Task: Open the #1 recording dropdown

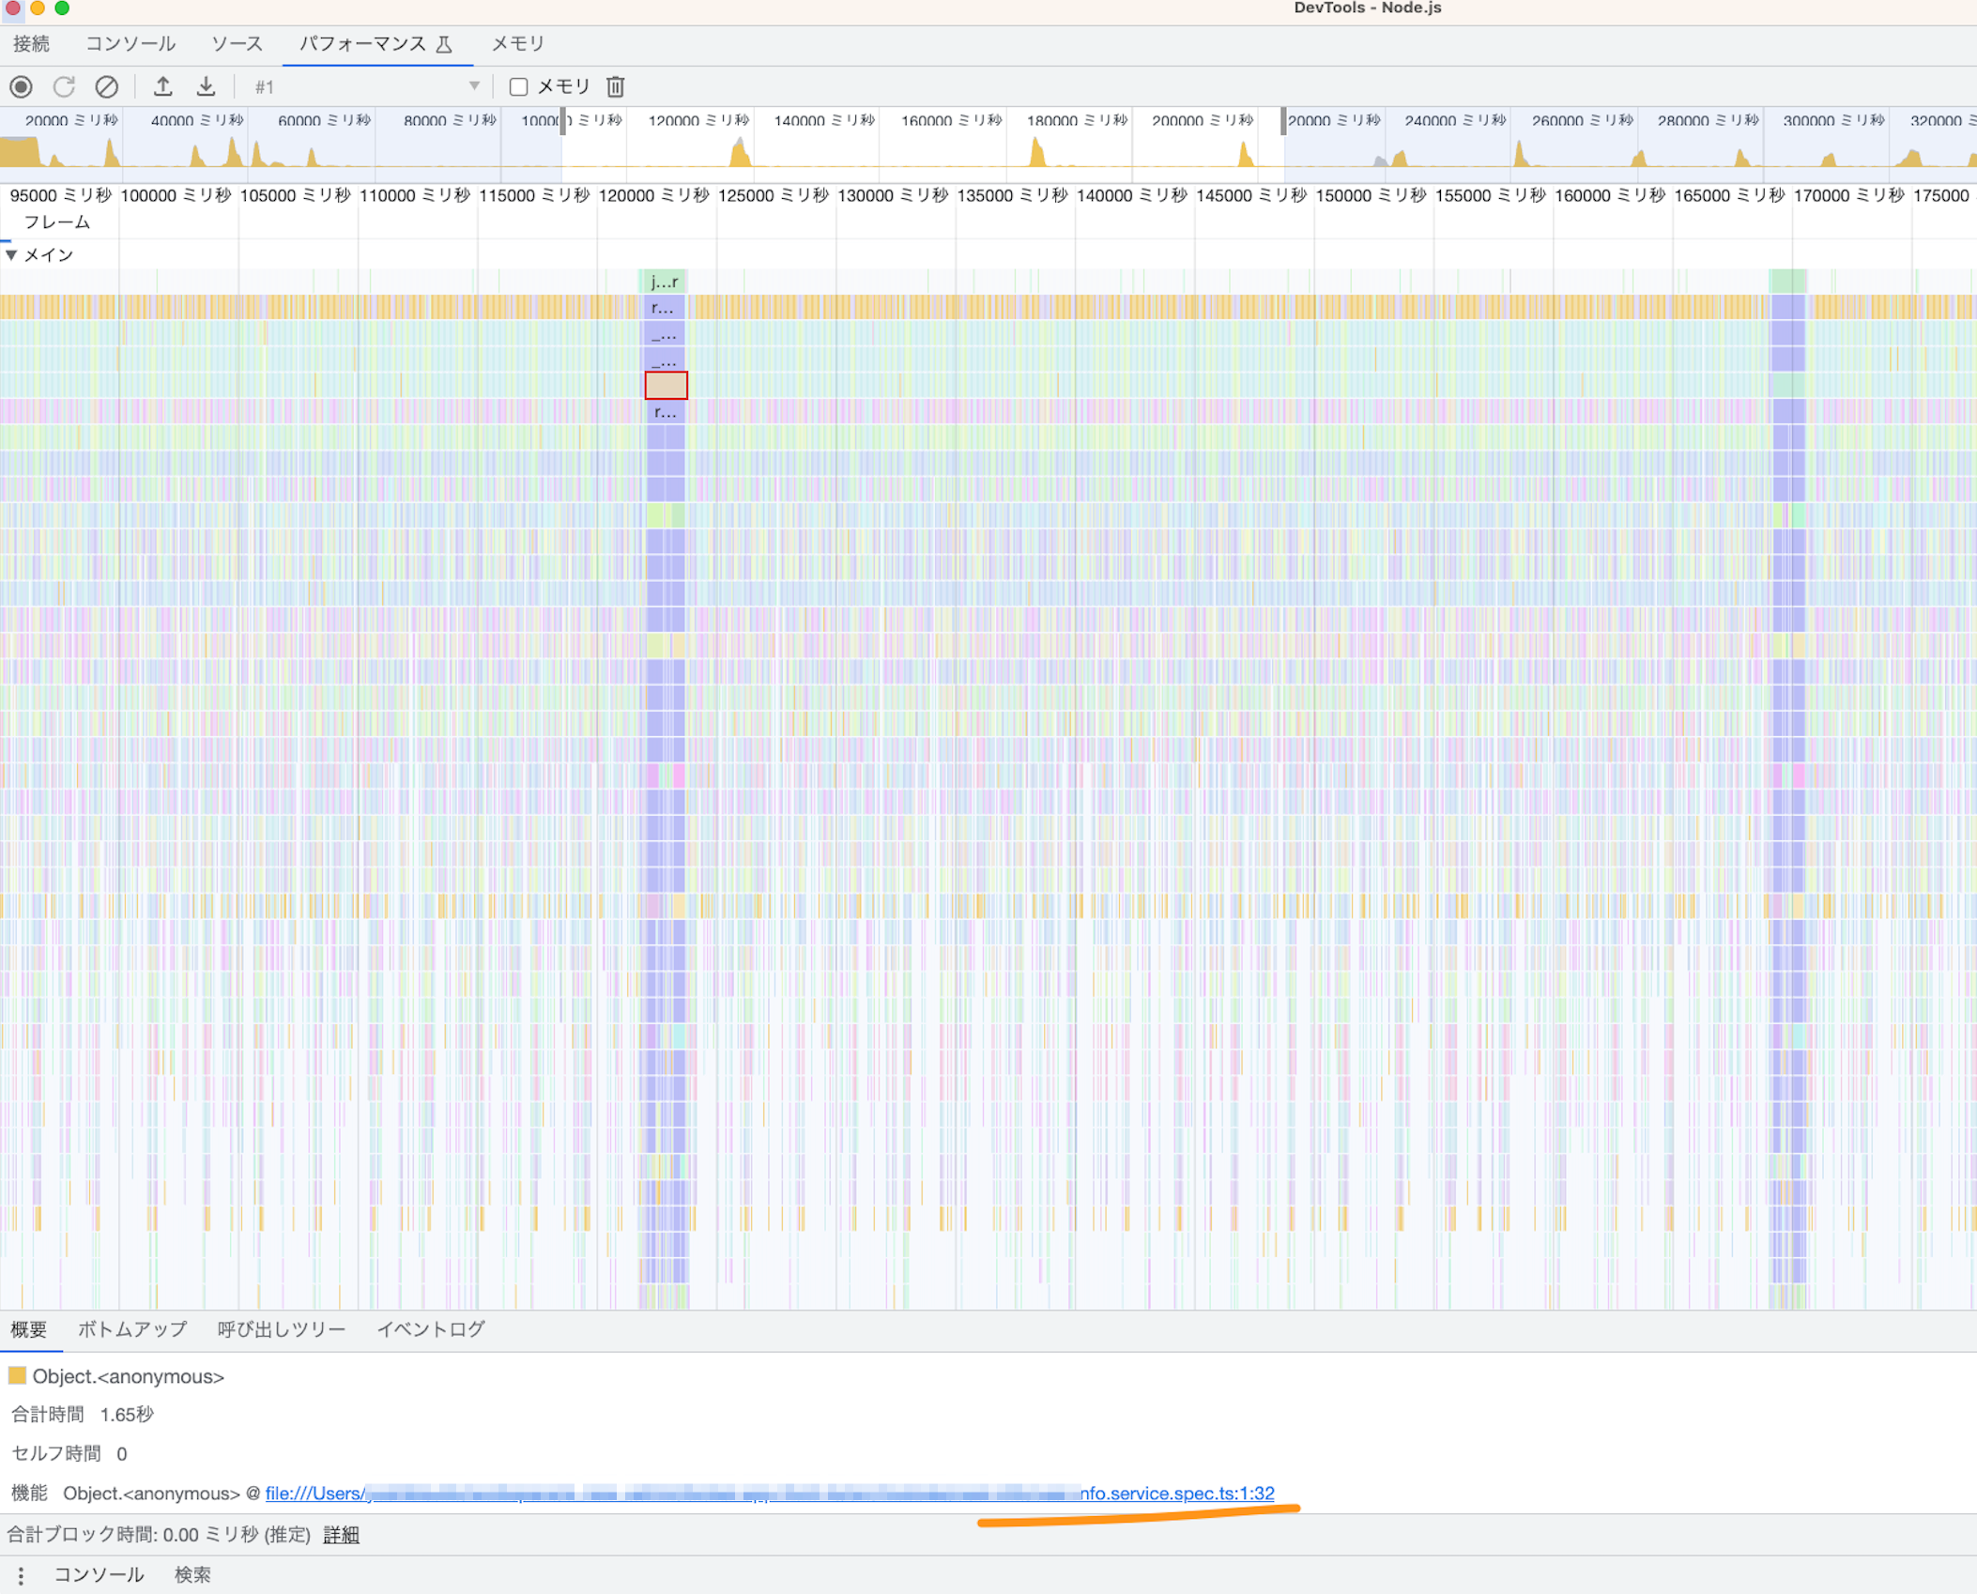Action: tap(367, 86)
